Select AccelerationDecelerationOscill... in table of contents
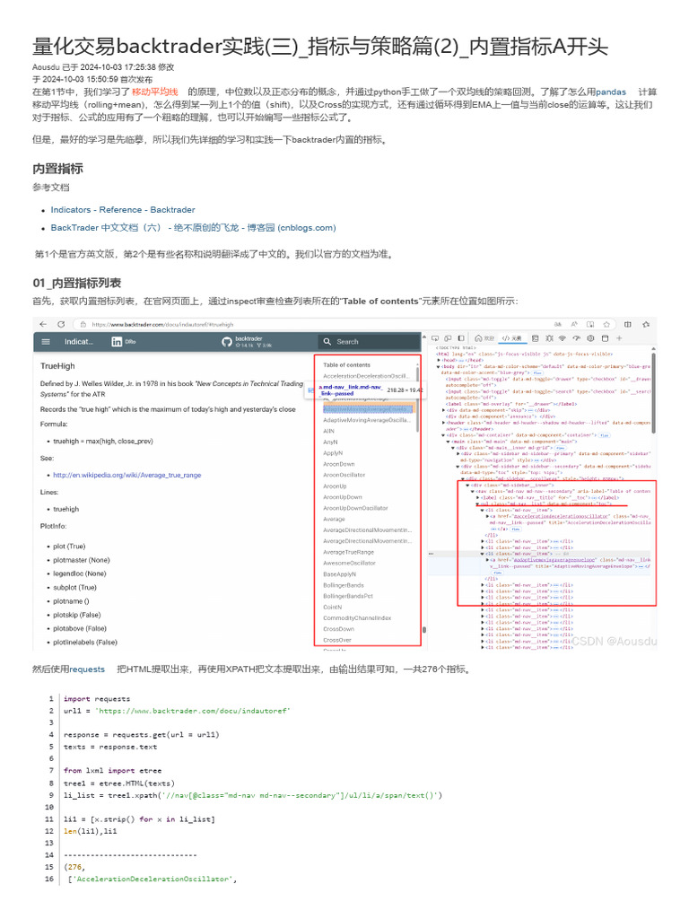 366,376
